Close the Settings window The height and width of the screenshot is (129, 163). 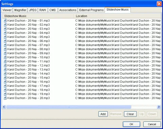pyautogui.click(x=159, y=4)
